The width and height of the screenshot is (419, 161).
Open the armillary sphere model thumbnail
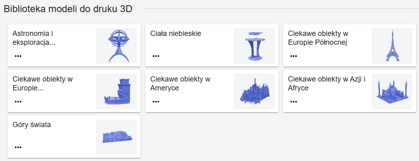pos(116,46)
